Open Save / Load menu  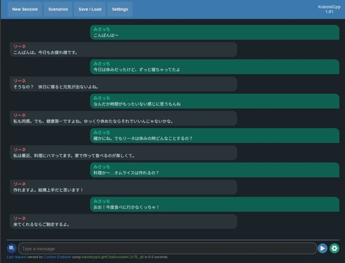[x=90, y=9]
